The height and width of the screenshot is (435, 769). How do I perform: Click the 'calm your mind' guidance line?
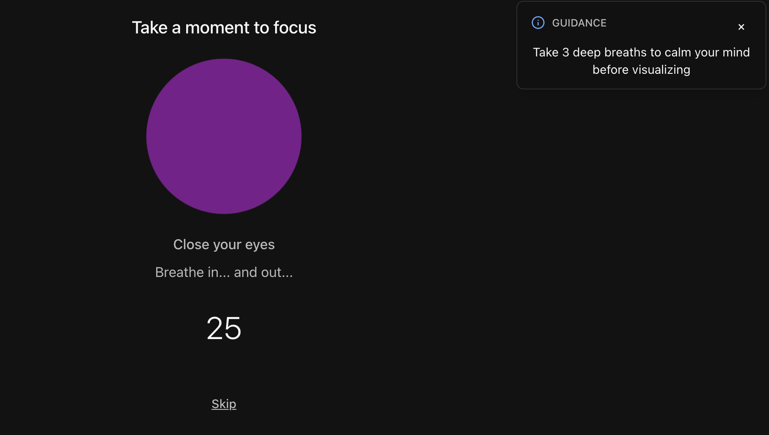pos(641,52)
